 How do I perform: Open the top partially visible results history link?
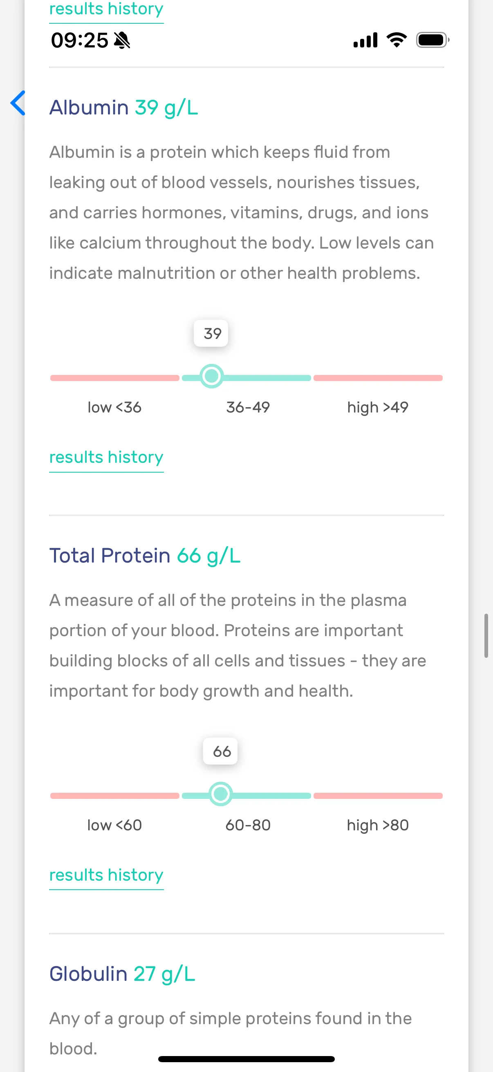(107, 10)
